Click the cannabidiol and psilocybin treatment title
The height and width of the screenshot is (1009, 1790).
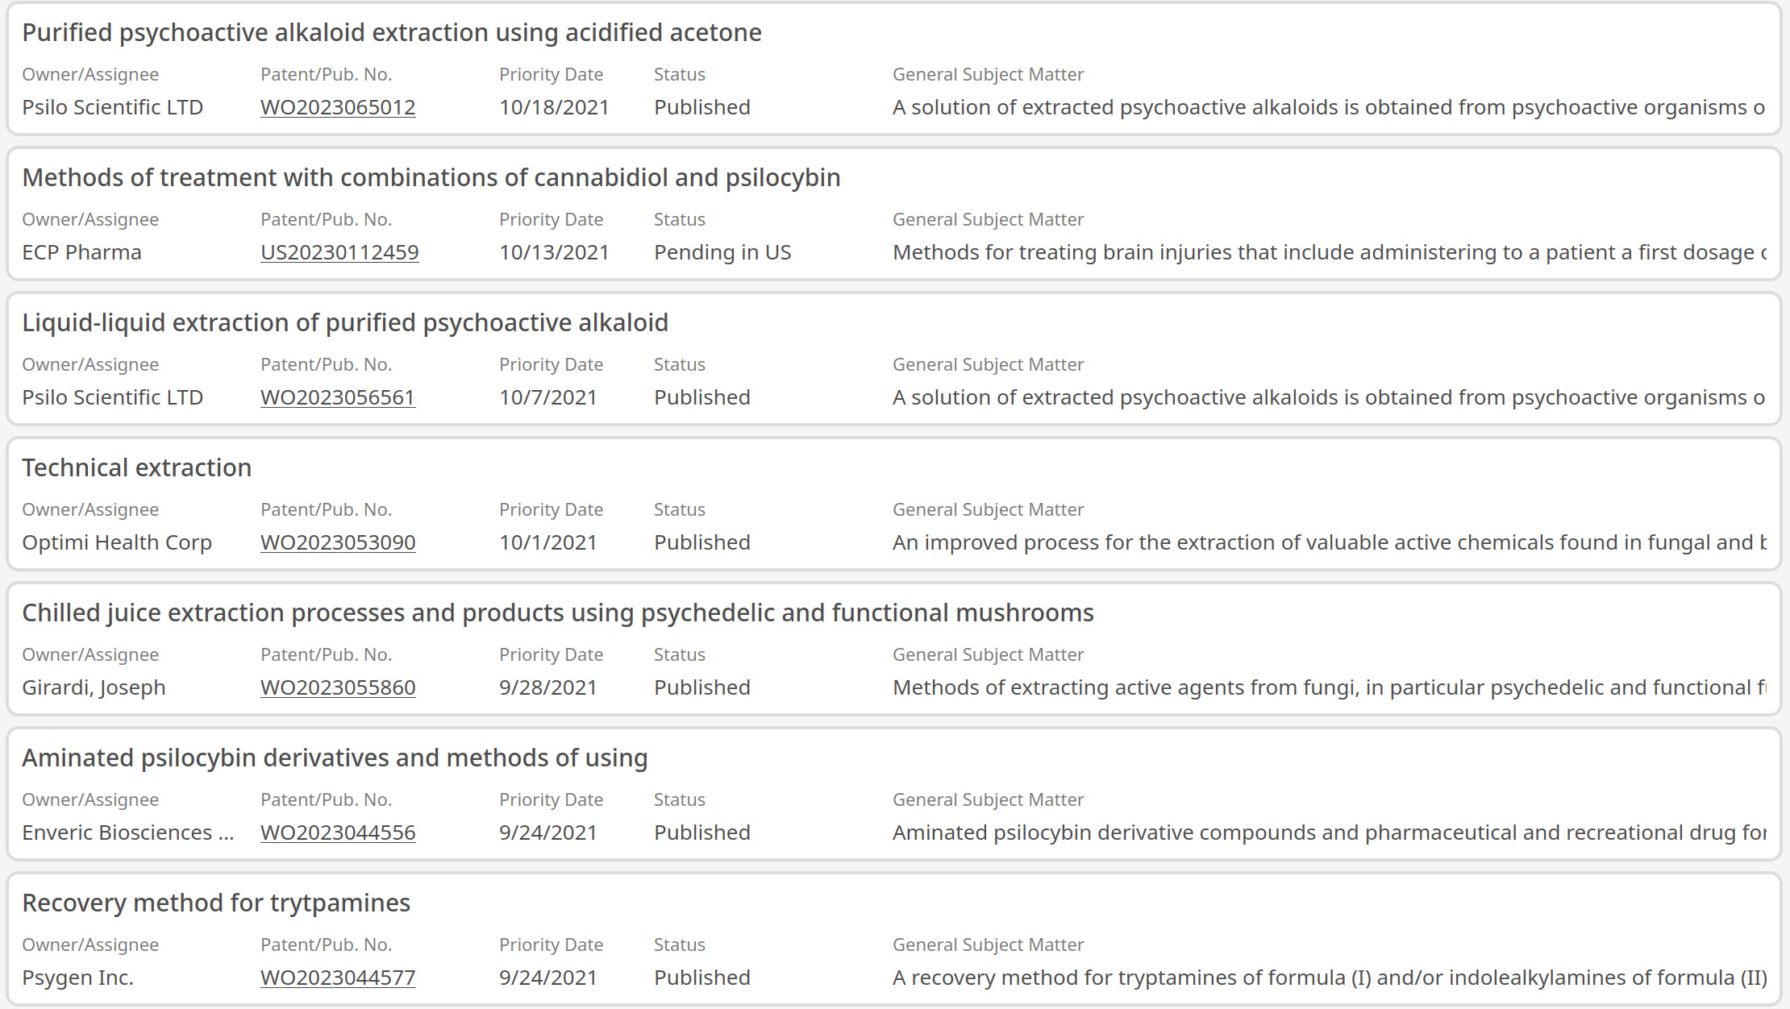click(x=431, y=177)
